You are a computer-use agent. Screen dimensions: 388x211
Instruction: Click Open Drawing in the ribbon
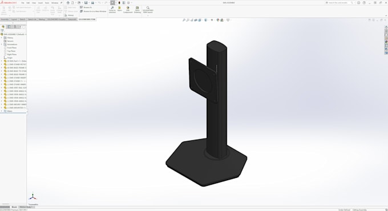point(138,10)
